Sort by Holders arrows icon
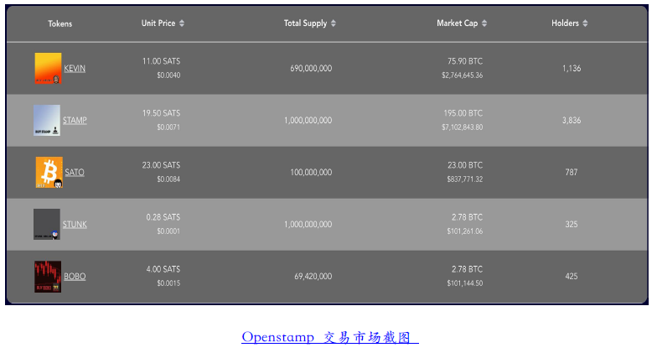Viewport: 652px width, 358px height. (585, 23)
